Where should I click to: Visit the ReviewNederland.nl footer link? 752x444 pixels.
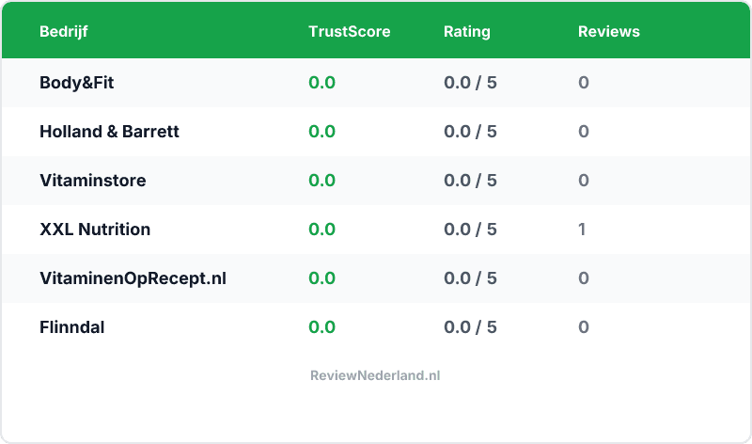click(x=375, y=375)
